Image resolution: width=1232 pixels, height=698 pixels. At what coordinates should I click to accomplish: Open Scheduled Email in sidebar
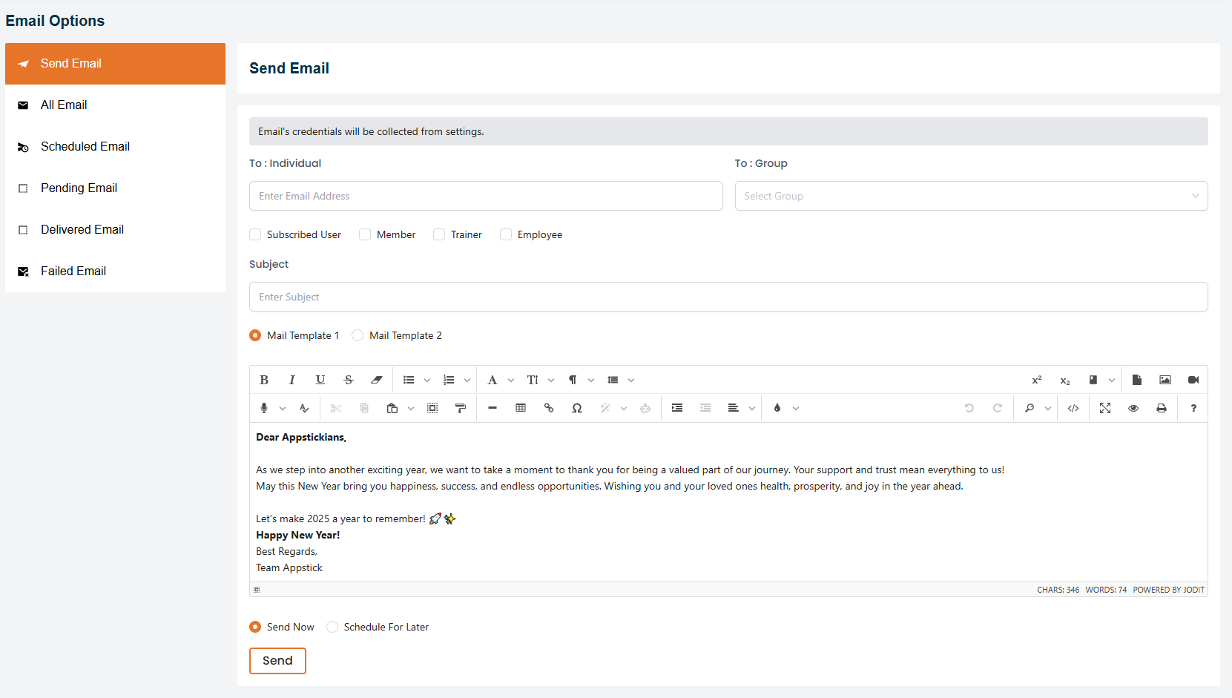pyautogui.click(x=85, y=147)
